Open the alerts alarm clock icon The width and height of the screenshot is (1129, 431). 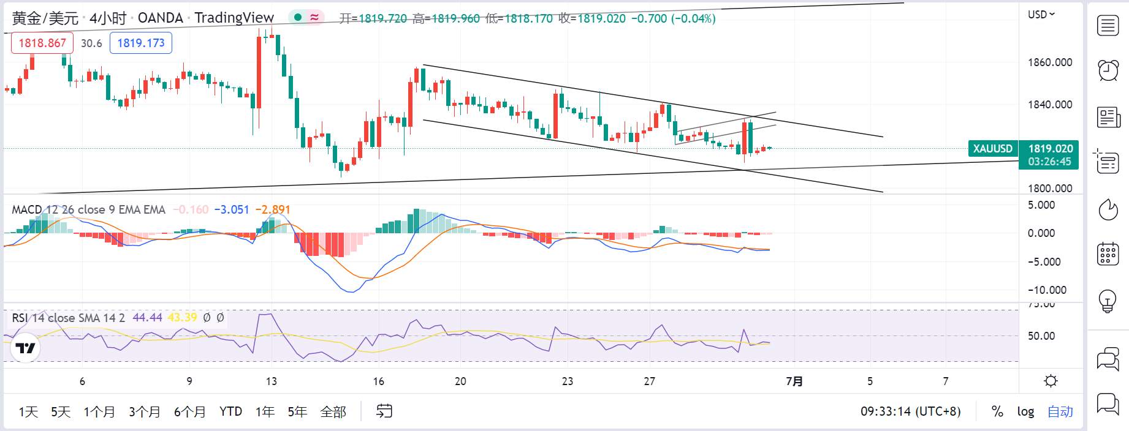(x=1108, y=70)
